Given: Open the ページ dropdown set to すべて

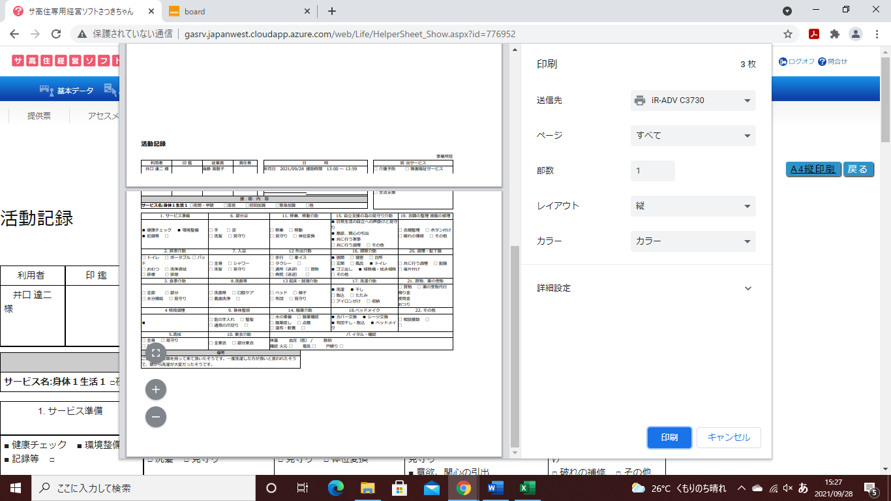Looking at the screenshot, I should [x=693, y=136].
